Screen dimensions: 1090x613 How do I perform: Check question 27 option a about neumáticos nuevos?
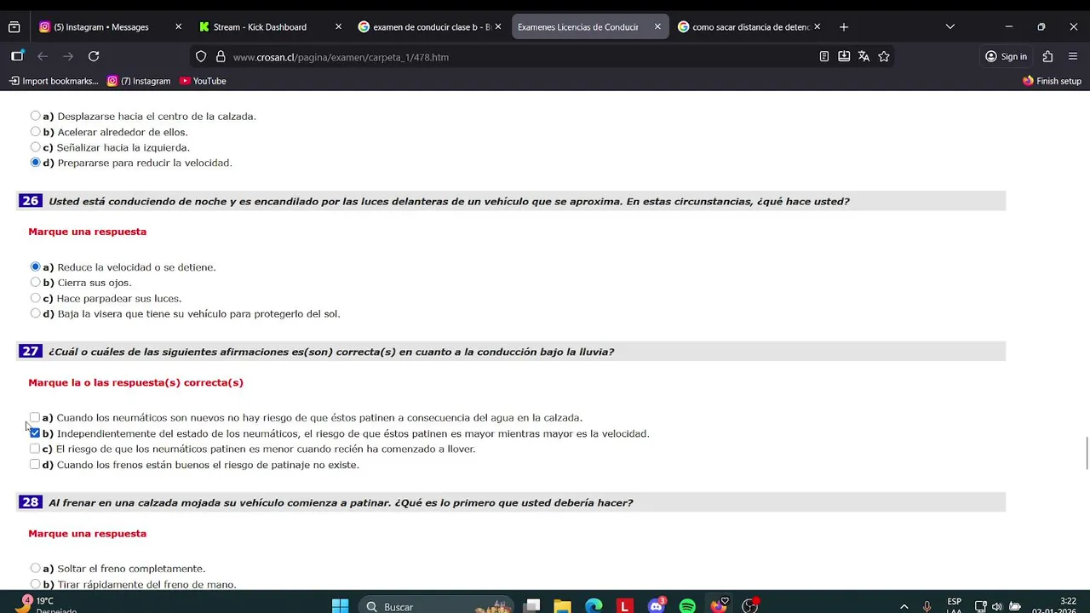(x=35, y=417)
